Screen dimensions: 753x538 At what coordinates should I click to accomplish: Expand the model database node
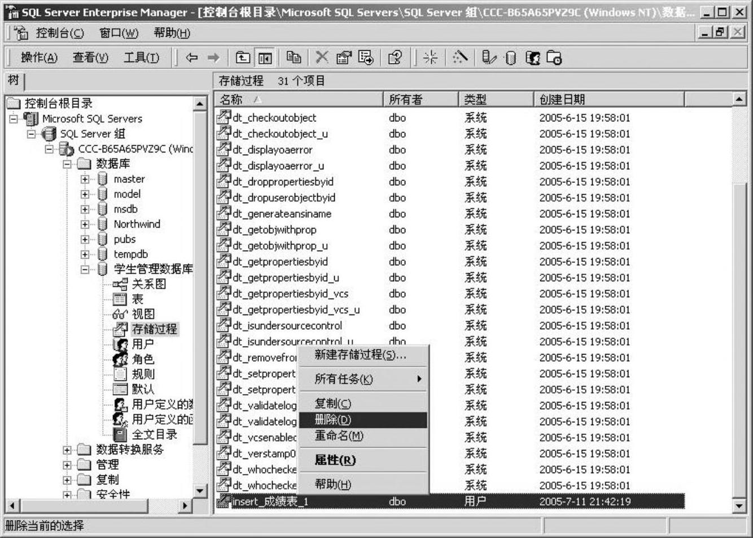click(85, 194)
